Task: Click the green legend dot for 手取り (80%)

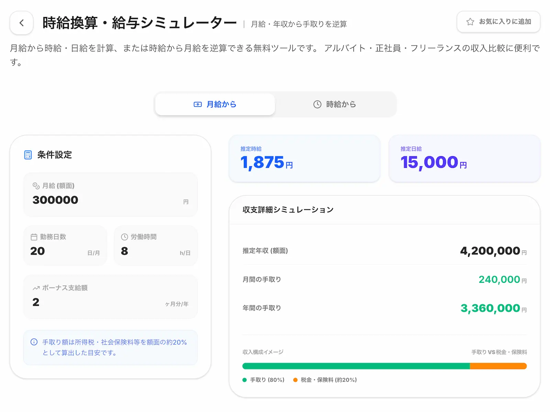Action: (x=244, y=380)
